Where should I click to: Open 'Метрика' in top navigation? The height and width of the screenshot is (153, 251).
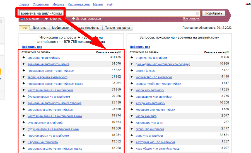pyautogui.click(x=58, y=4)
